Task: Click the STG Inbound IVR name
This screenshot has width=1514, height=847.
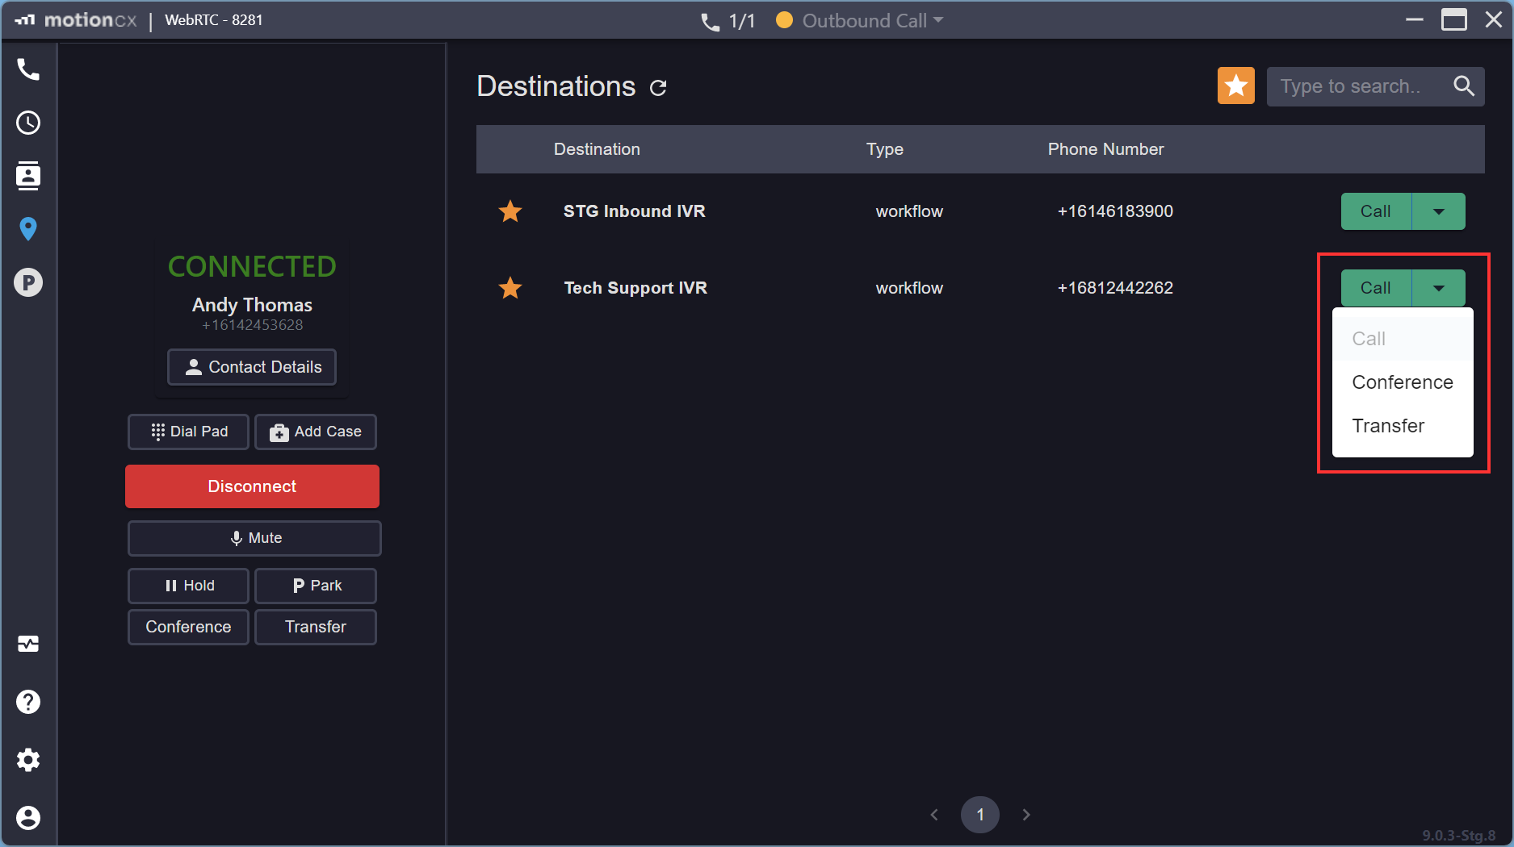Action: coord(635,211)
